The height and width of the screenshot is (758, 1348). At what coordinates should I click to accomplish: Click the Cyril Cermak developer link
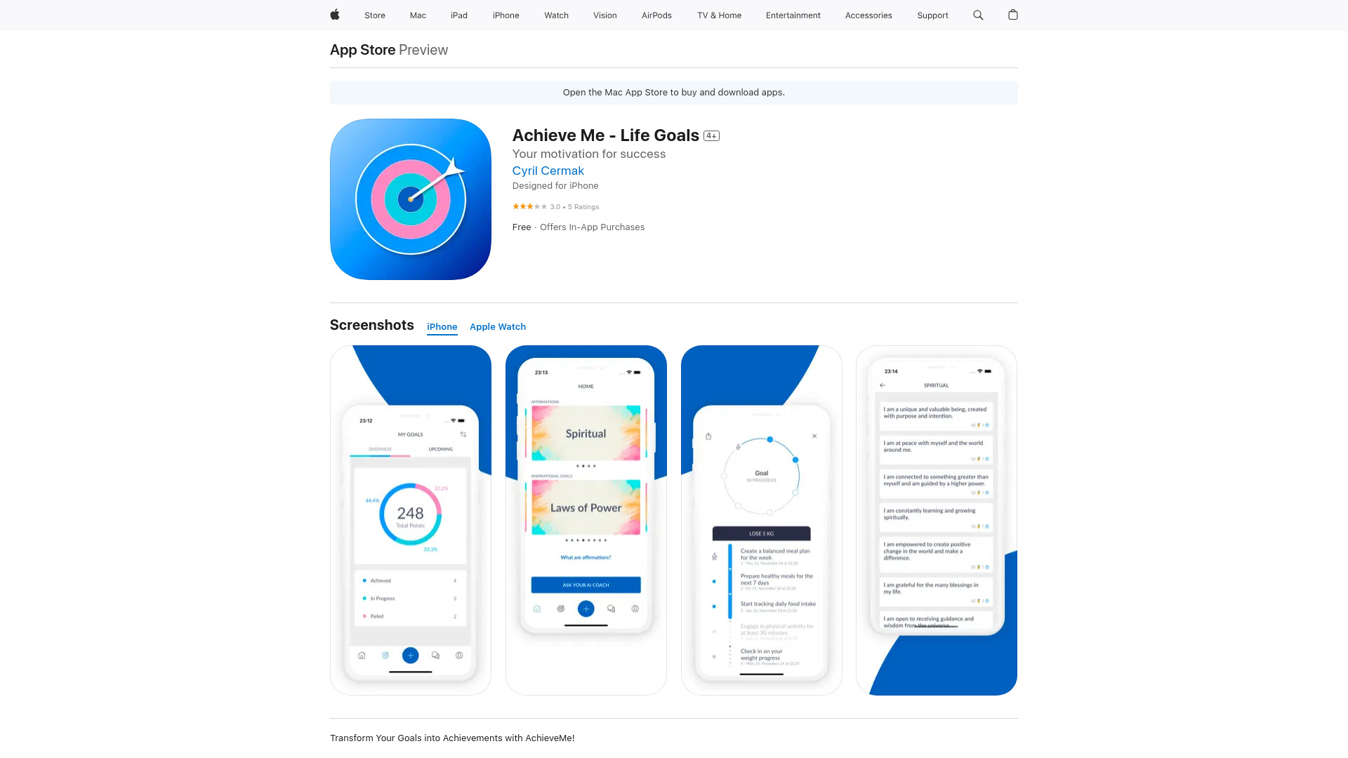[548, 171]
